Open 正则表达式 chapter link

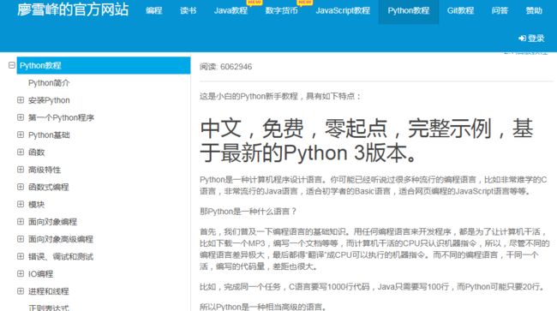click(48, 308)
